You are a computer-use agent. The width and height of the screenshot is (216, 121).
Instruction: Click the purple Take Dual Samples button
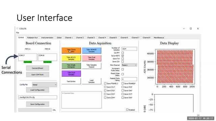point(71,74)
